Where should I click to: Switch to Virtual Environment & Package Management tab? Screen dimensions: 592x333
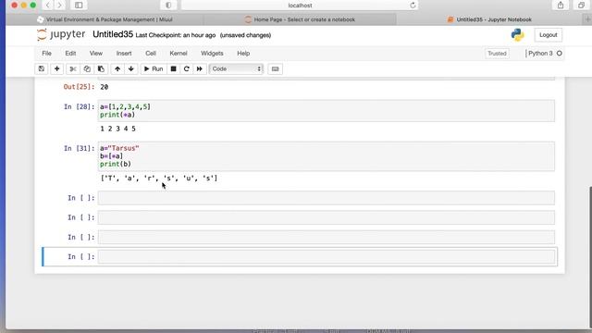point(105,19)
